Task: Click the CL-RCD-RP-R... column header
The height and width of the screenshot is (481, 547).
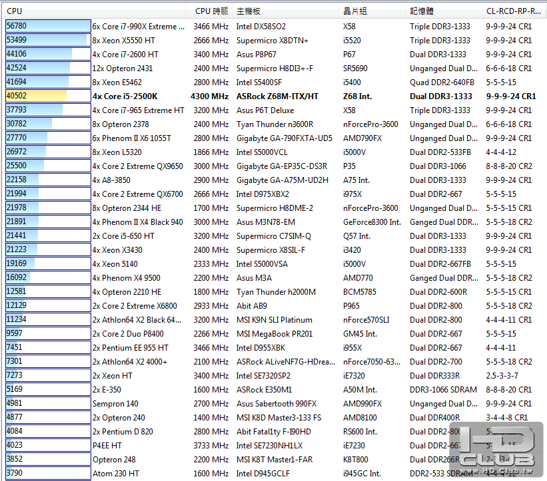Action: pos(514,11)
